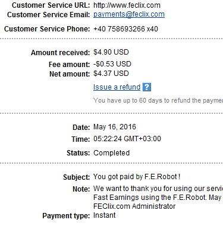Click the Payment type label
This screenshot has height=226, width=223.
click(66, 216)
